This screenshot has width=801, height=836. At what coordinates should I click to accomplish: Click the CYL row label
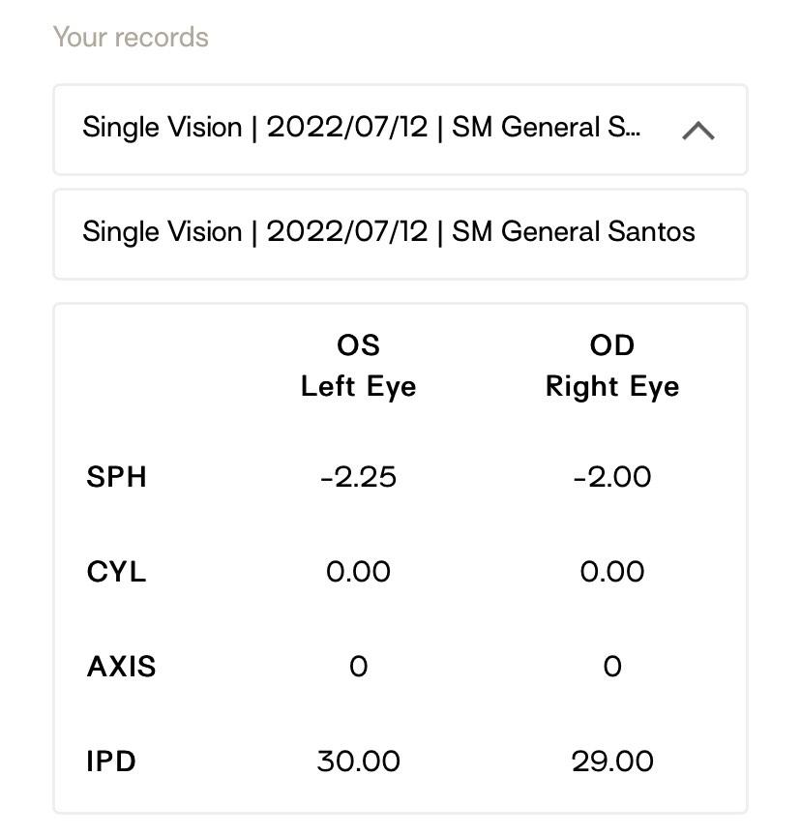tap(114, 572)
